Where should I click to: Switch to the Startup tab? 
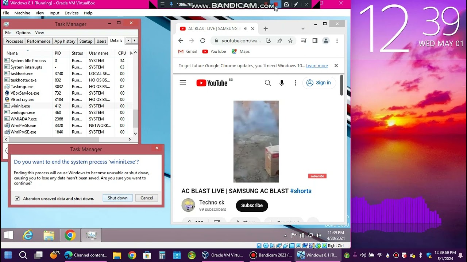tap(86, 41)
